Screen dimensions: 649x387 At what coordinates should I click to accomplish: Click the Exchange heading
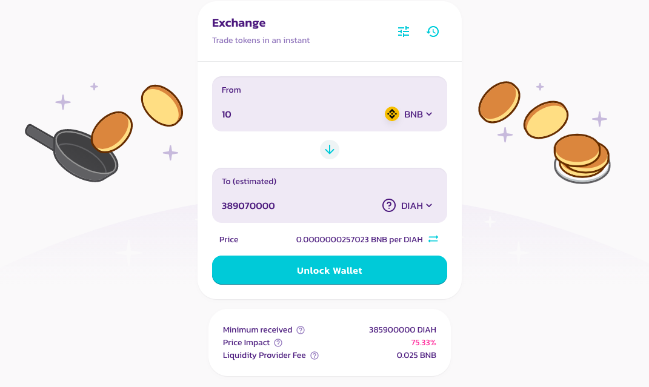click(239, 23)
